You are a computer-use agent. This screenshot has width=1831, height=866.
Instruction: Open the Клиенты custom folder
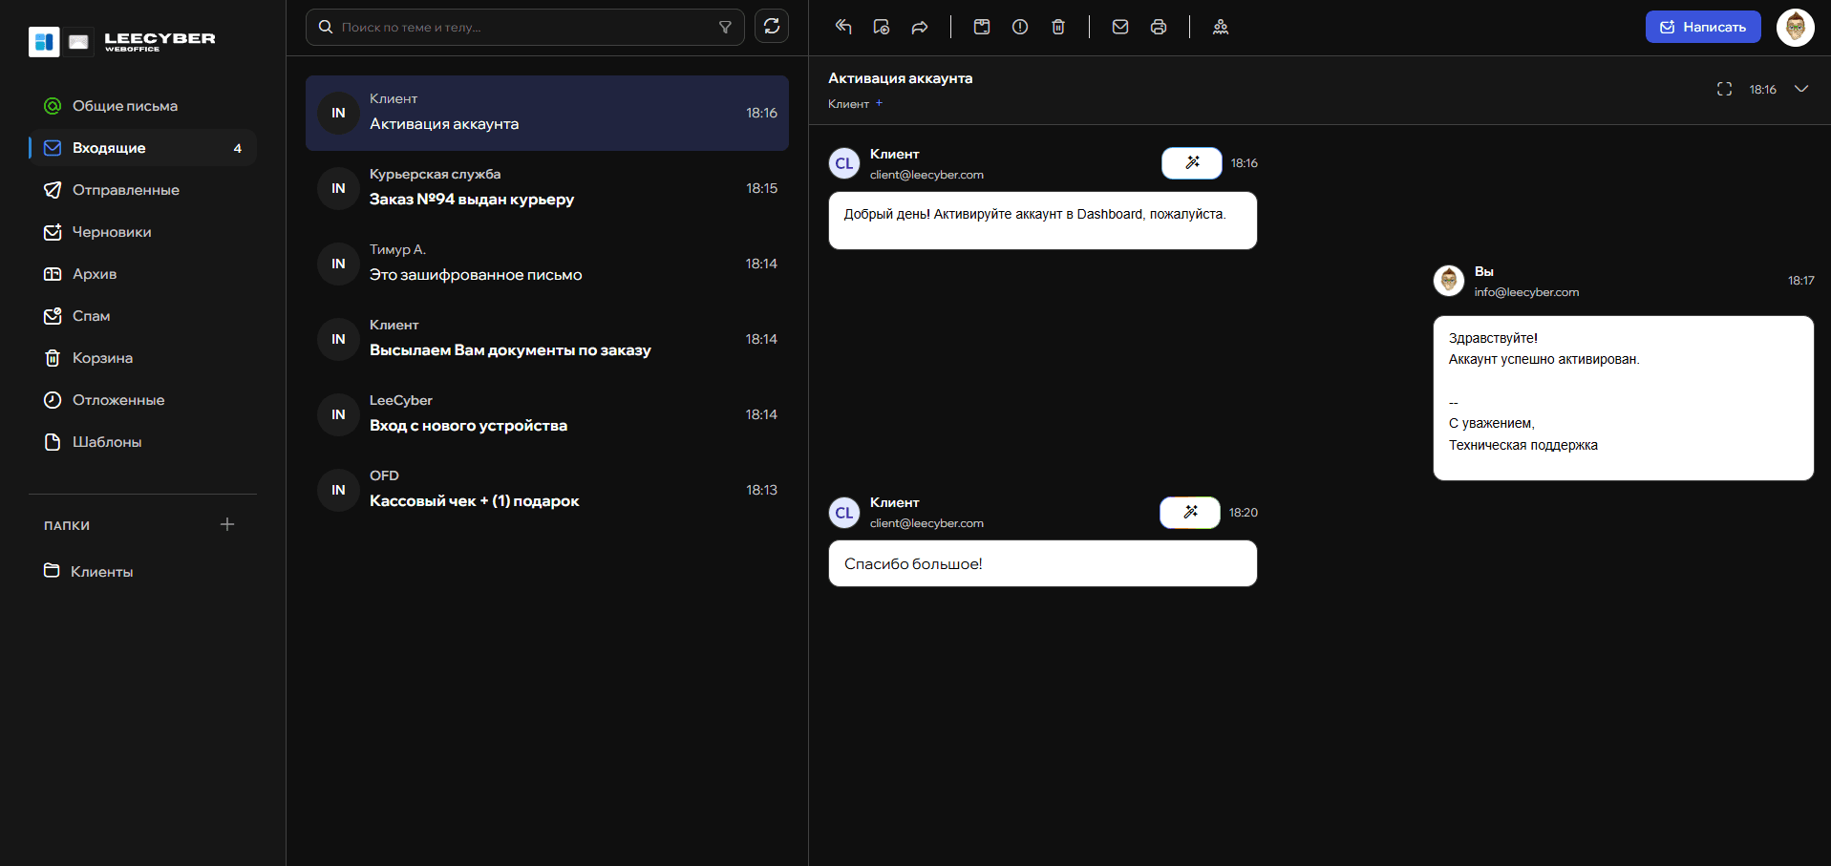click(x=101, y=571)
